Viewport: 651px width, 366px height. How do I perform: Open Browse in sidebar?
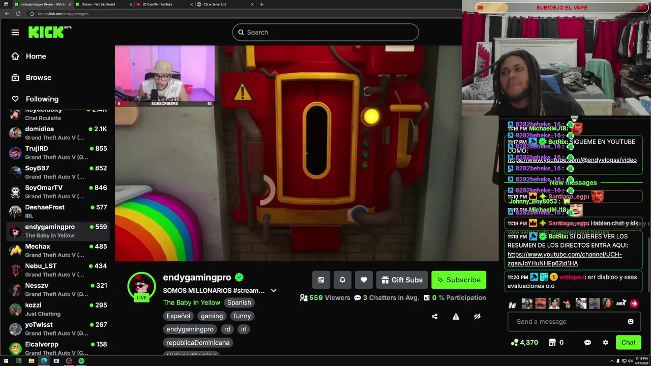[x=32, y=78]
